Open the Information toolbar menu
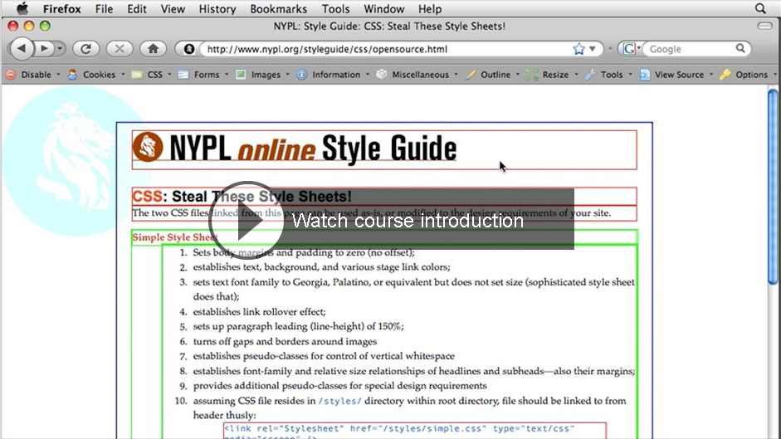Image resolution: width=781 pixels, height=439 pixels. click(340, 75)
